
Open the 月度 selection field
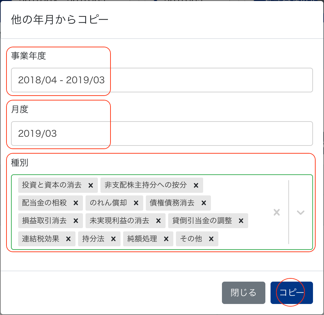pos(162,134)
